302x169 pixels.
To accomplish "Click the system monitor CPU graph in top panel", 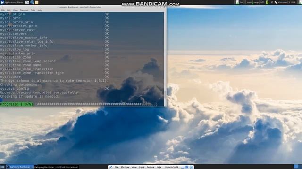I will [237, 2].
